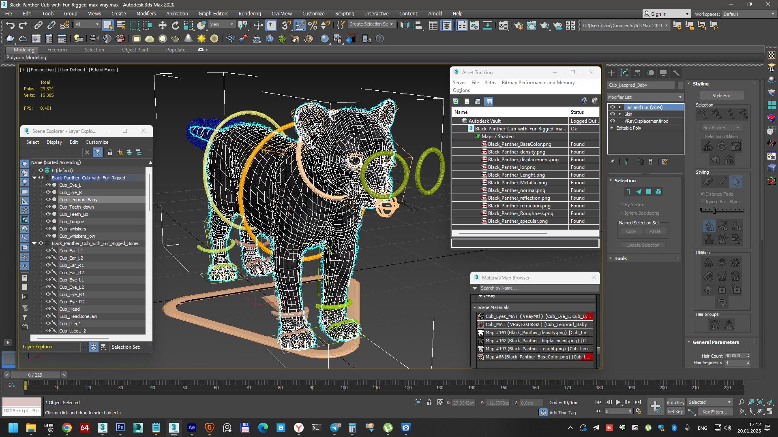Screen dimensions: 778x437
Task: Click the Set Key button
Action: [675, 411]
